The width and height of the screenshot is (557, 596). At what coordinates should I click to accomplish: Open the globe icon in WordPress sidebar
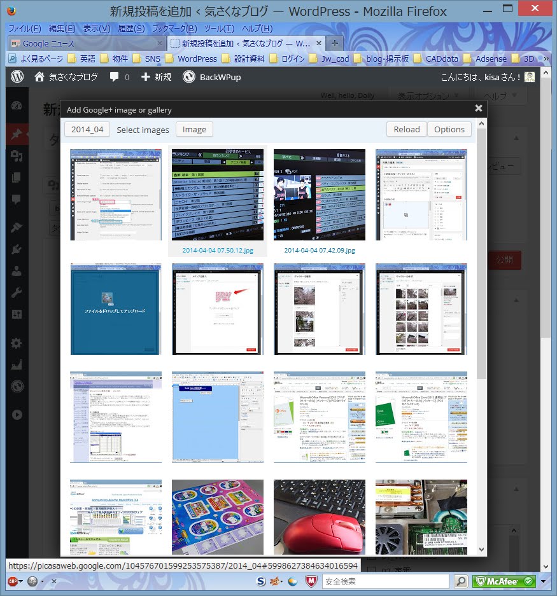pos(17,387)
